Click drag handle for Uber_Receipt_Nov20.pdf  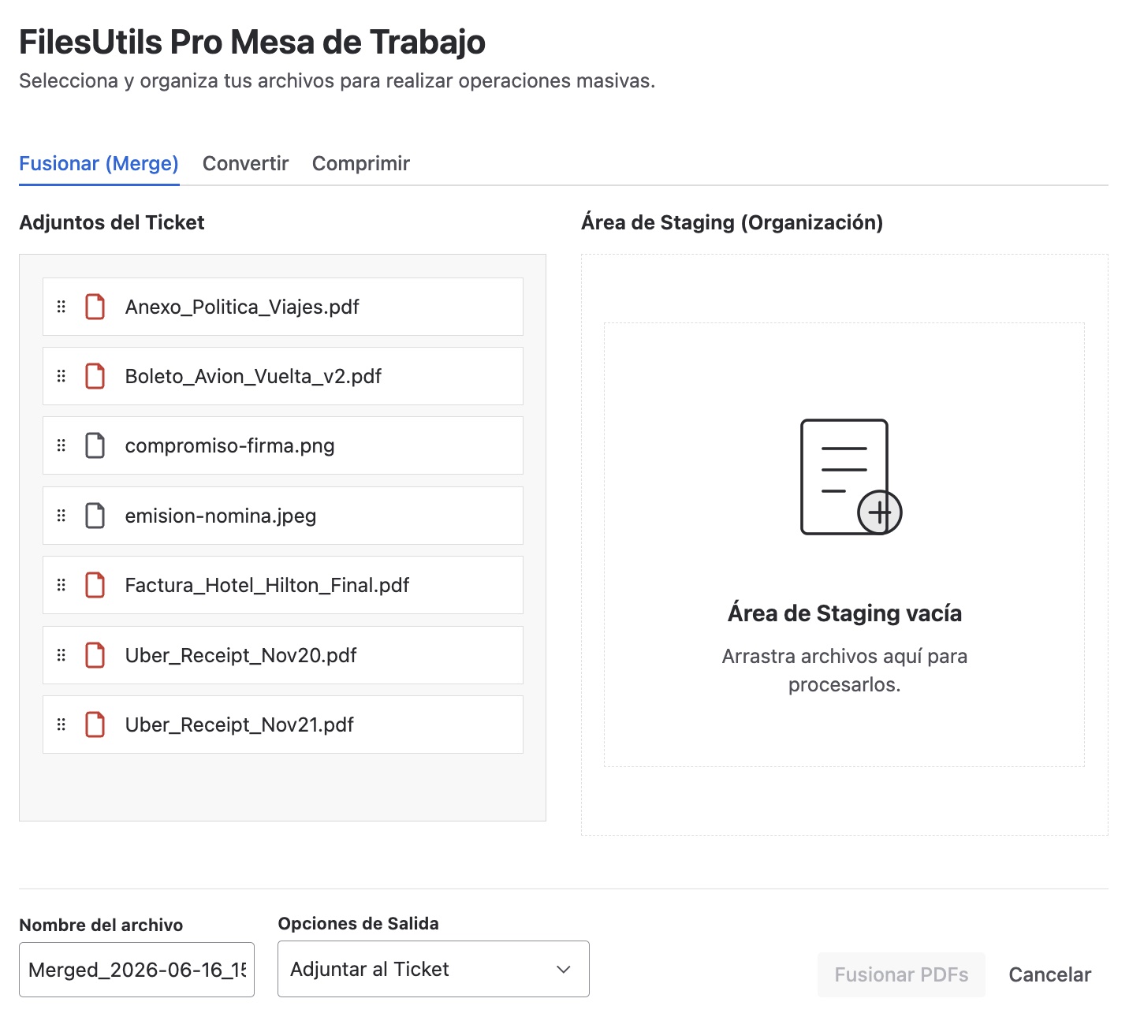[61, 655]
